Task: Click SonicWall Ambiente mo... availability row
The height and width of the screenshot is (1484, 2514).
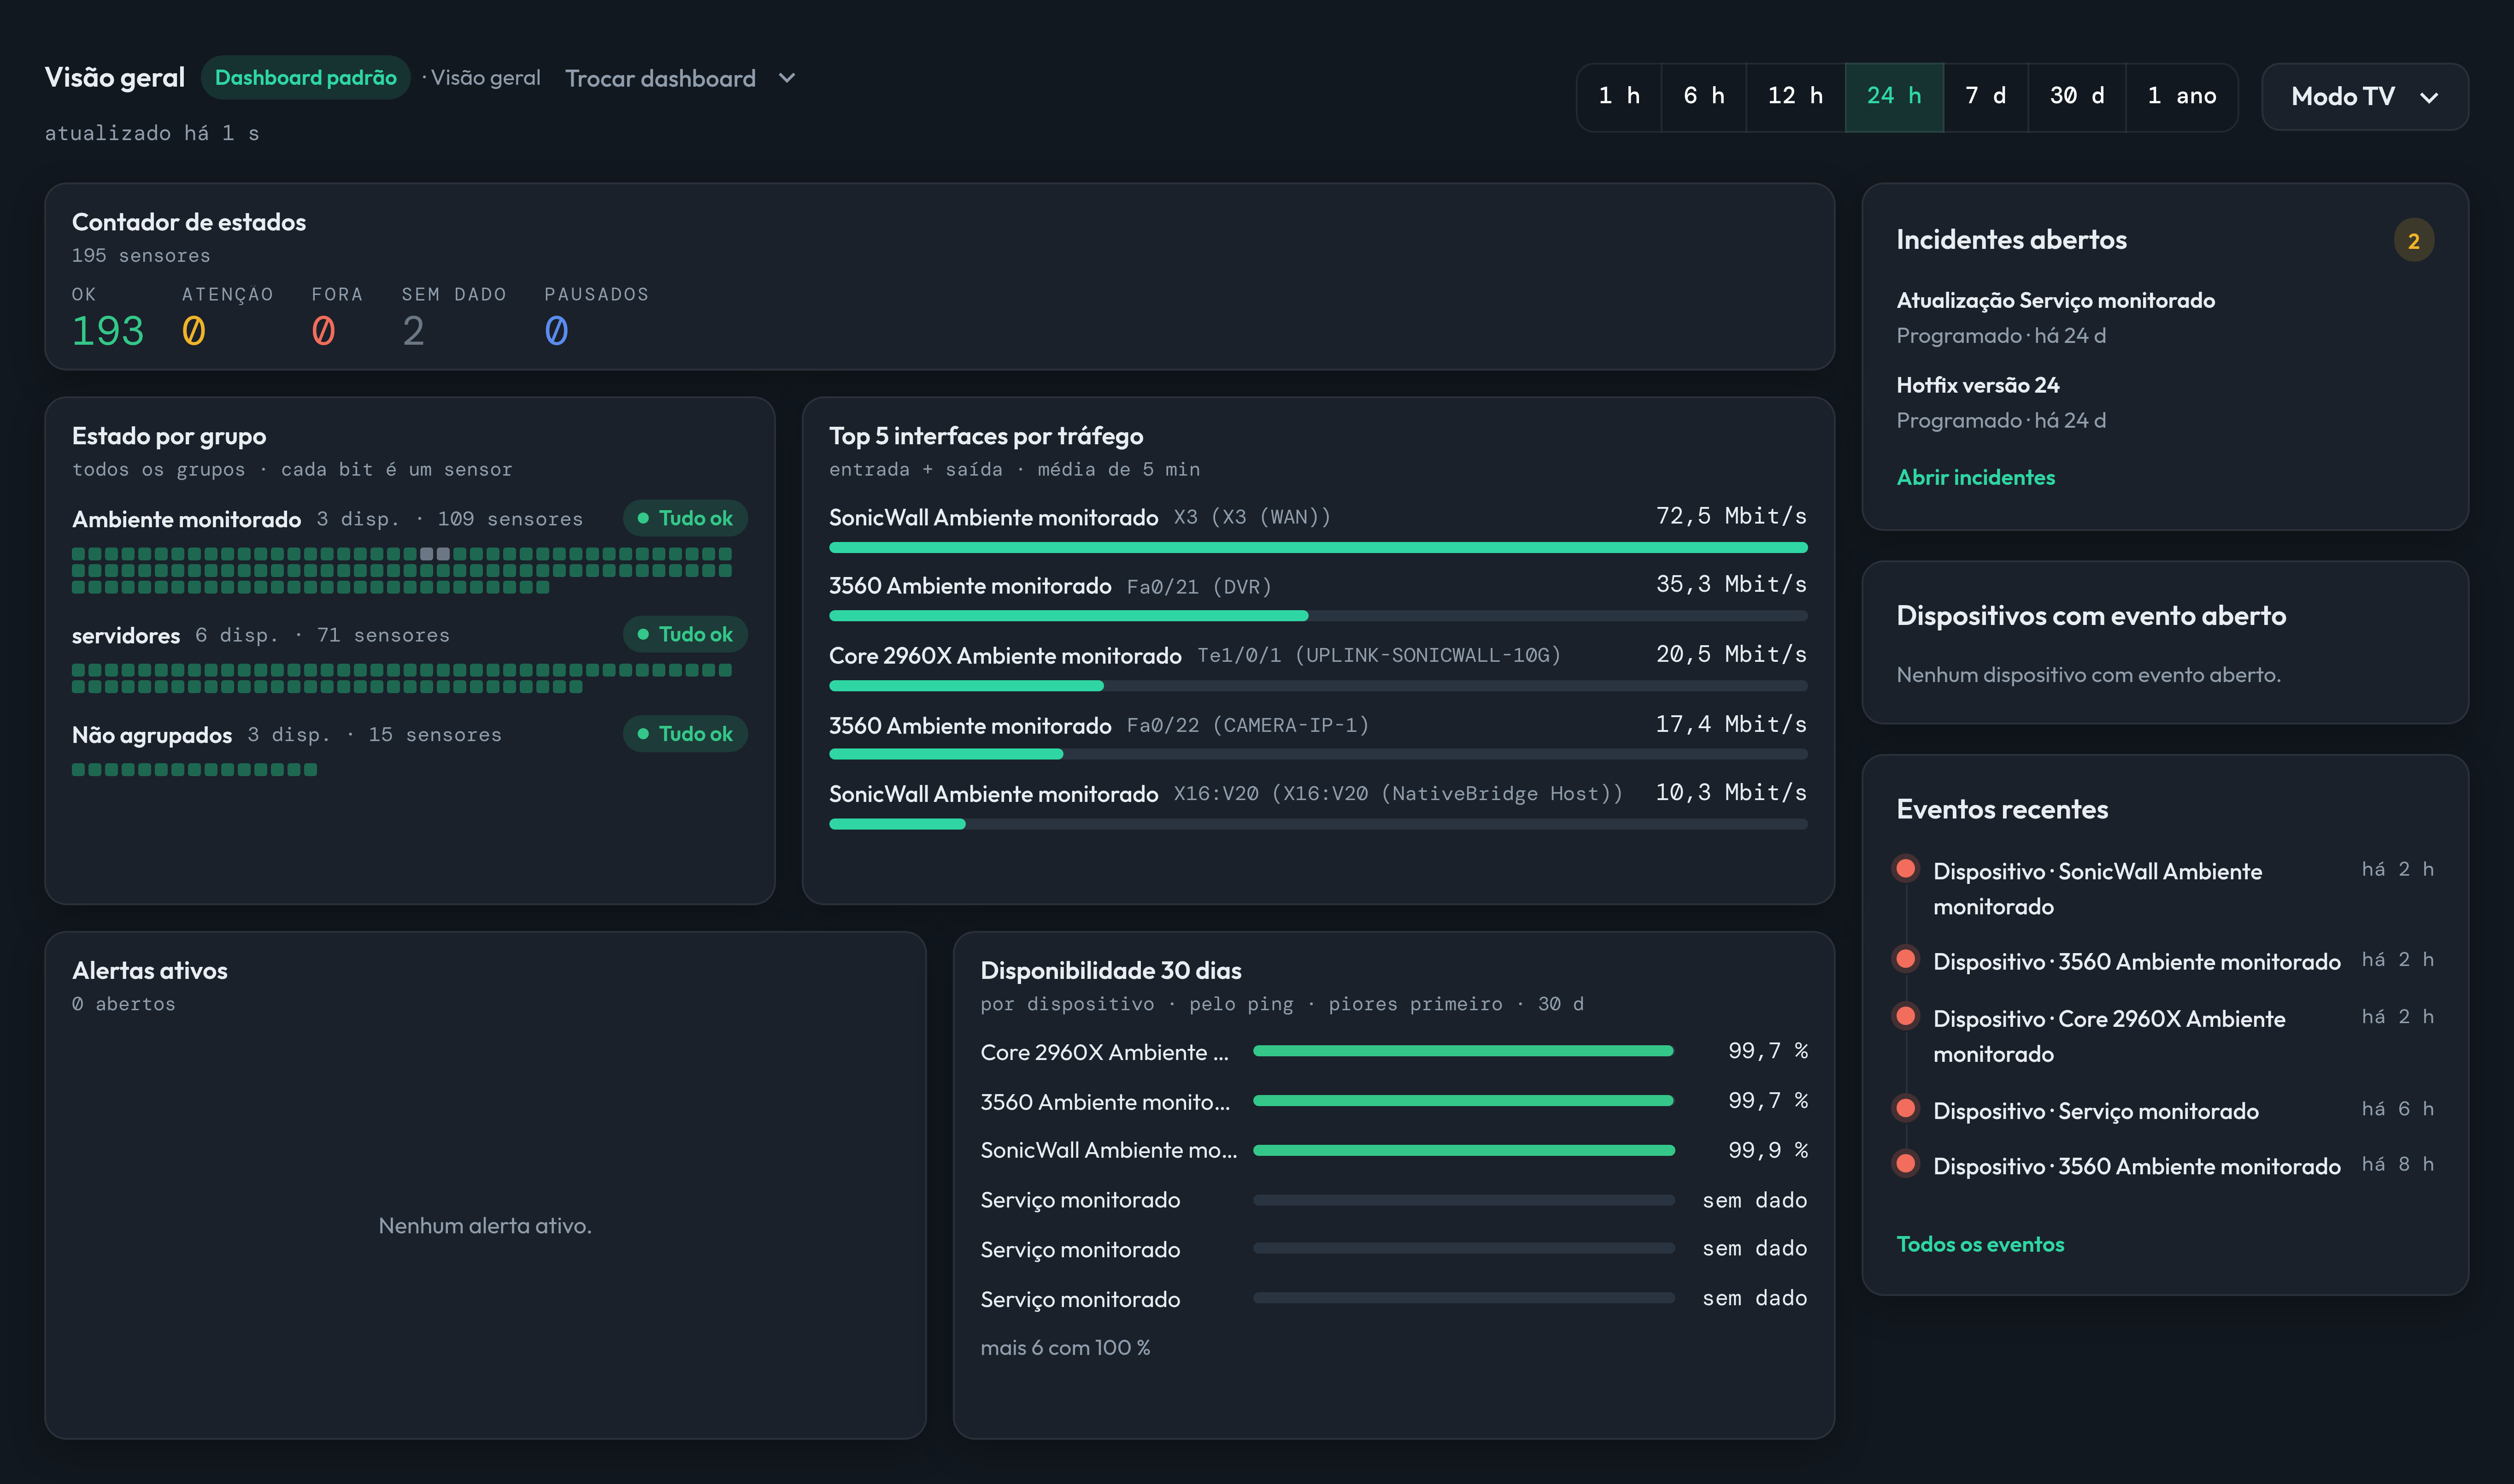Action: [x=1393, y=1150]
